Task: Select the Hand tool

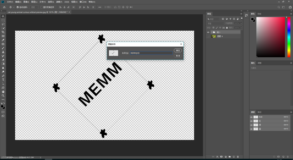Action: [x=3, y=92]
